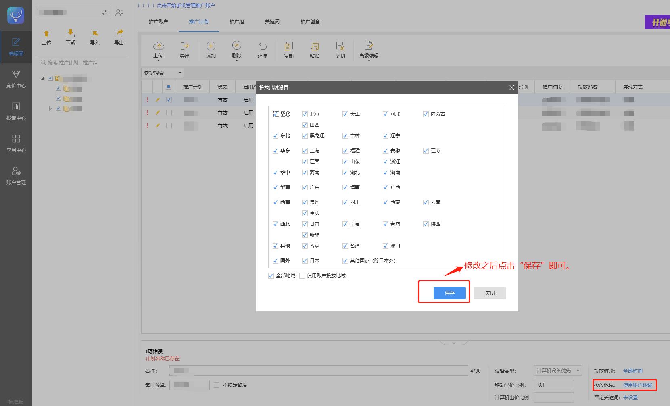Click the 未设置 negative keywords link
This screenshot has width=670, height=406.
(x=630, y=398)
